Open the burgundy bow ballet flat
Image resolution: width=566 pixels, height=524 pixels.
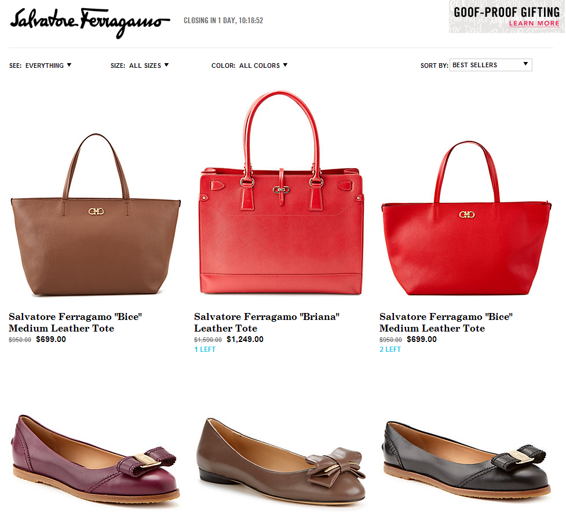(96, 459)
